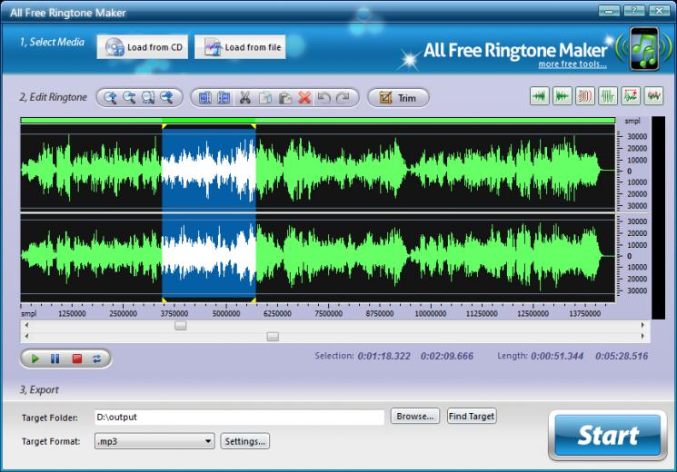Toggle the loop playback button
The image size is (677, 472).
[x=96, y=359]
